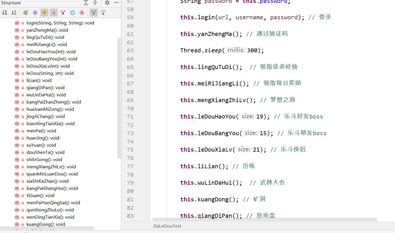This screenshot has width=395, height=233.
Task: Click method icon beside liLian()
Action: pyautogui.click(x=17, y=80)
